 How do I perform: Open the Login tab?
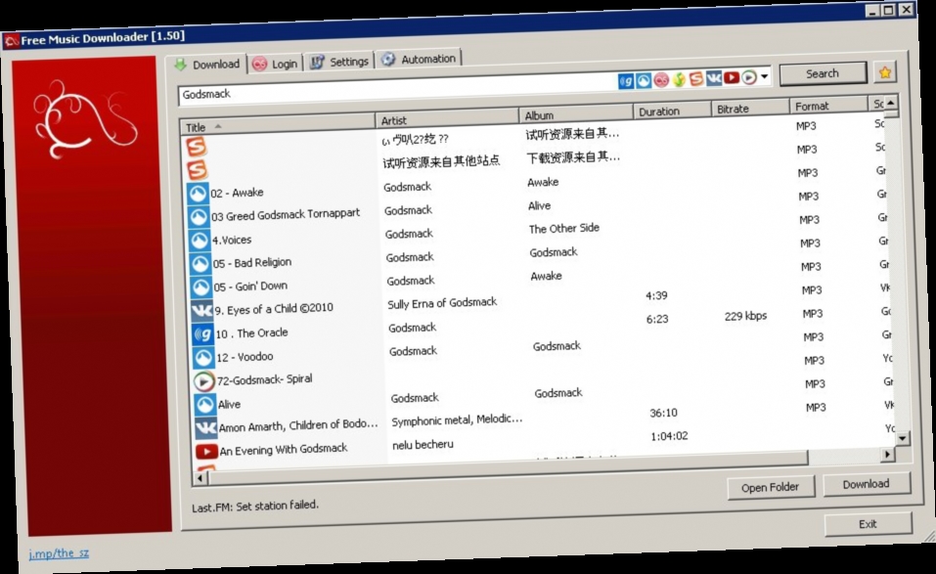click(275, 64)
